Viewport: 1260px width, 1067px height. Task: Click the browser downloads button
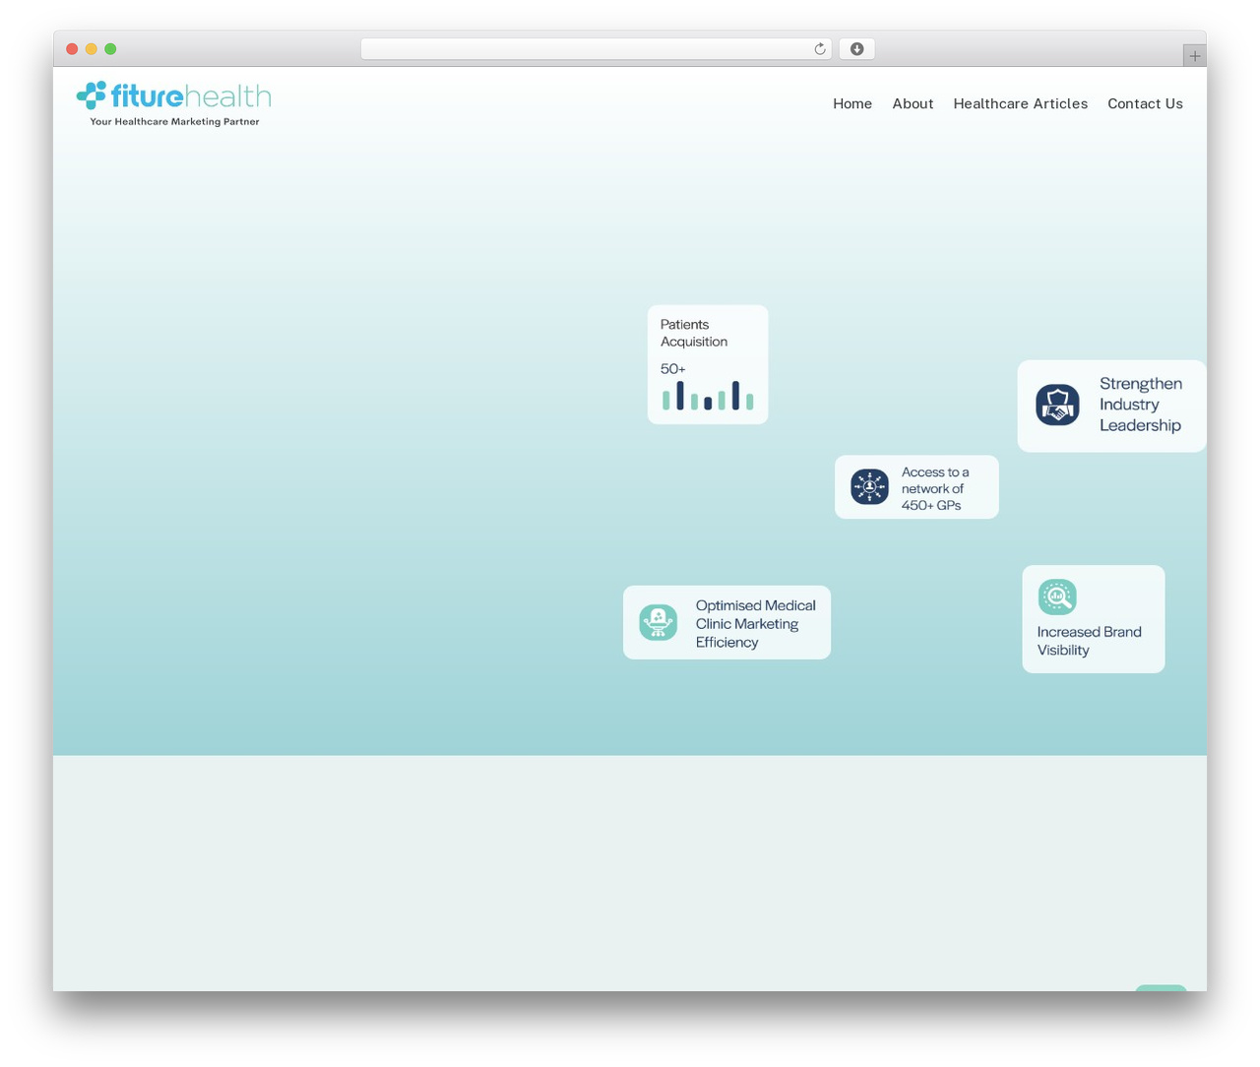856,49
